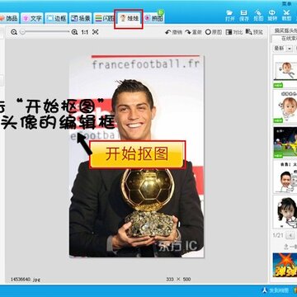Click the 旋转 rotate icon
The image size is (297, 297).
coord(272,16)
